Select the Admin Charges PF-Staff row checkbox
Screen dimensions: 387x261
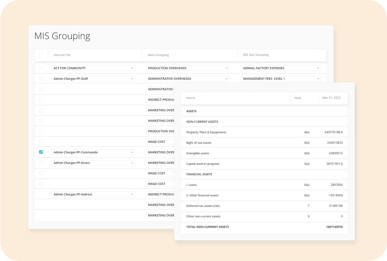tap(41, 78)
